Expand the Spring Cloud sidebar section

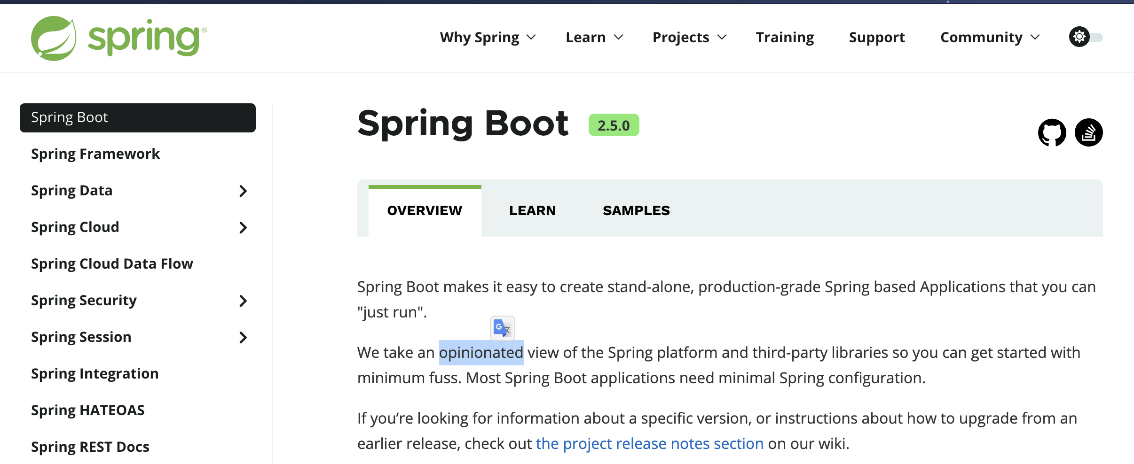click(243, 228)
